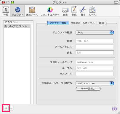Screen dimensions: 120x114
Task: Focus the パスワード field
Action: coord(95,74)
